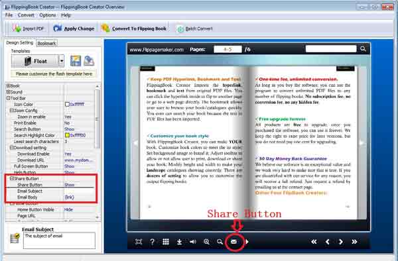Select the Share Button Show row

pos(50,185)
